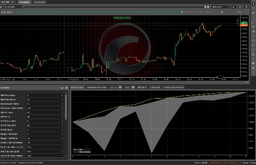Screen dimensions: 256x165
Task: Switch to the Optimisation tab
Action: (39, 2)
